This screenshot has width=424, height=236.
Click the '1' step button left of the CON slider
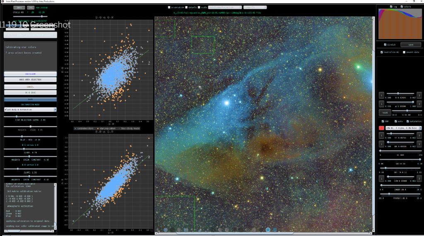(382, 178)
